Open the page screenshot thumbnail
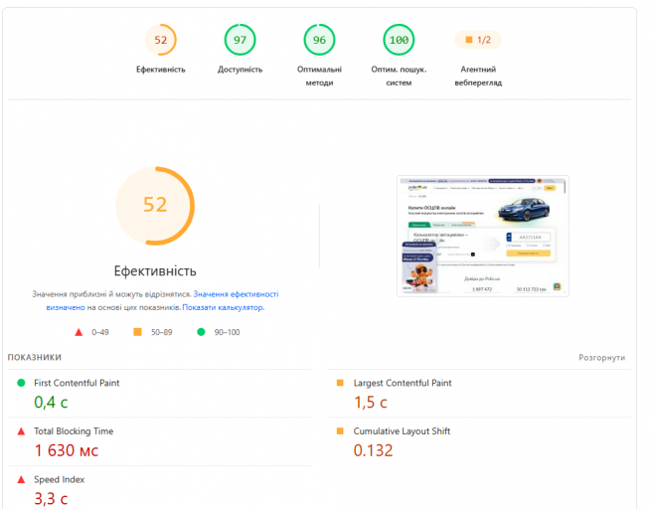651x509 pixels. point(483,236)
